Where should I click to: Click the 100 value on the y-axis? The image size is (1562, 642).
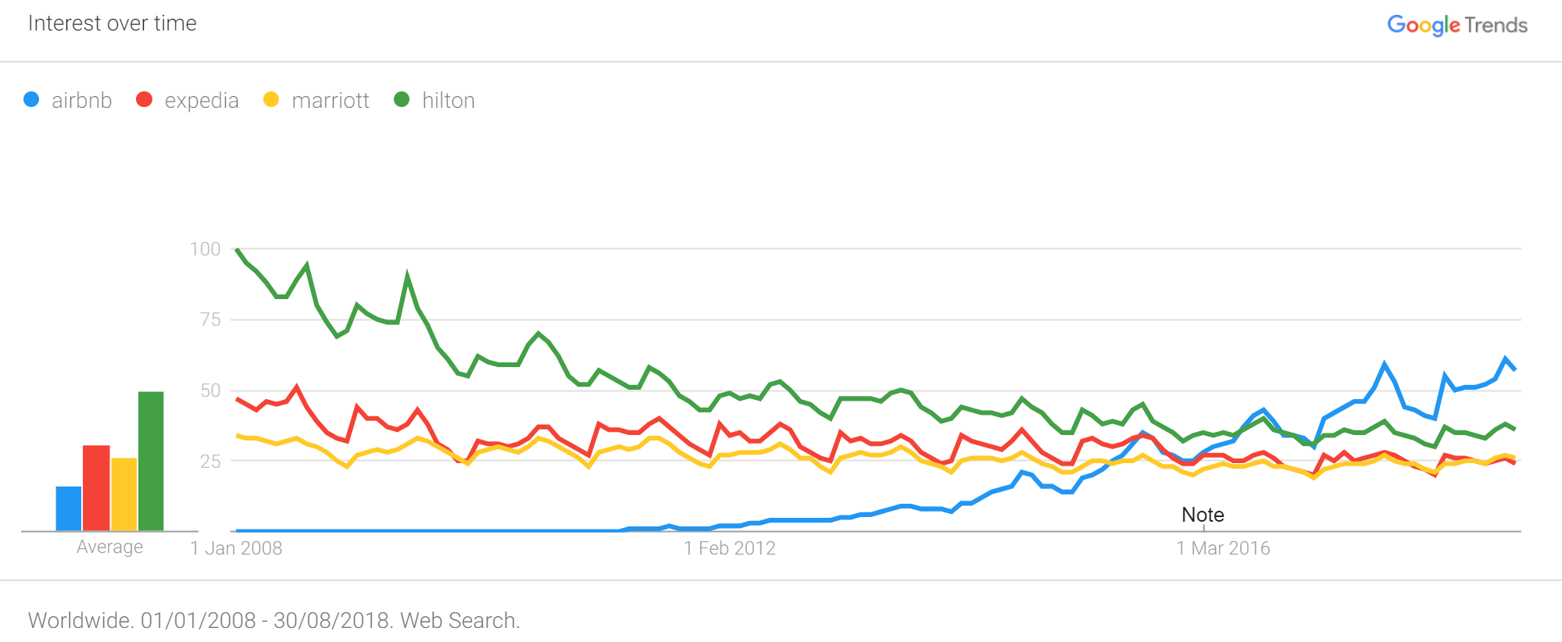click(206, 248)
